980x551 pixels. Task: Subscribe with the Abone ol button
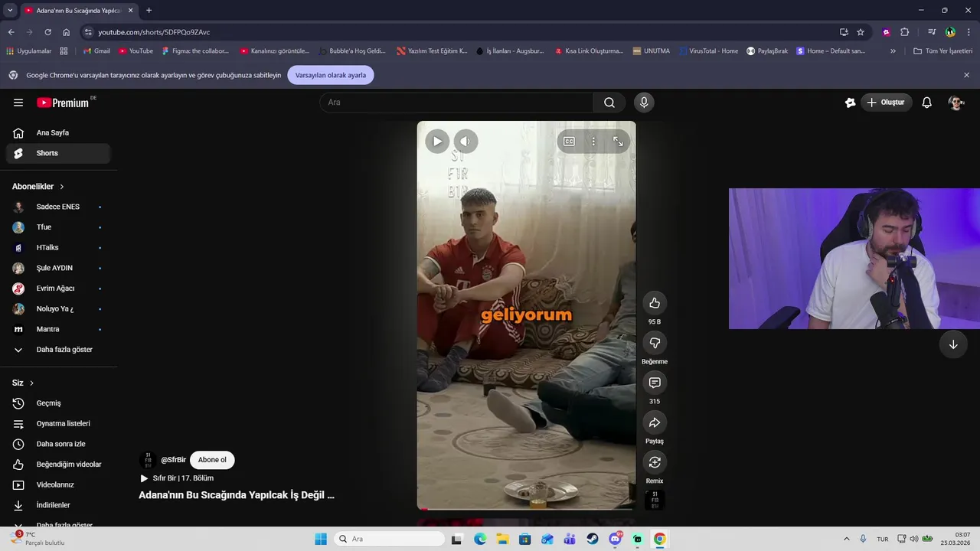pos(212,460)
